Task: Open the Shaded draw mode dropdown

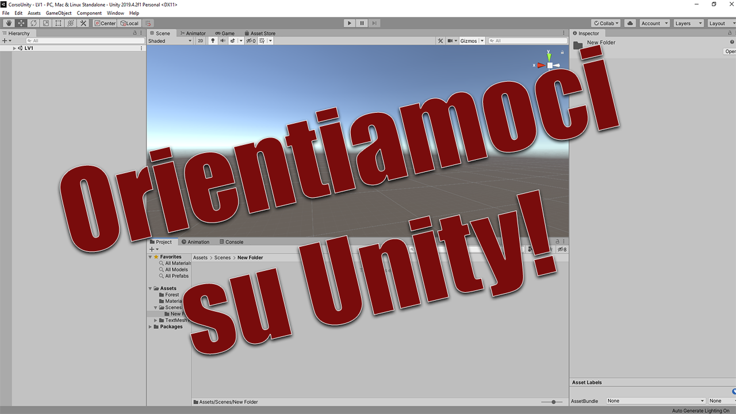Action: pyautogui.click(x=170, y=41)
